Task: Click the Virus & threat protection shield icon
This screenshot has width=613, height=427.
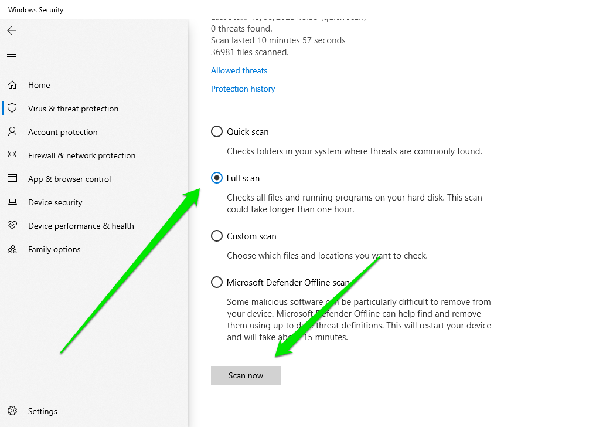Action: tap(12, 109)
